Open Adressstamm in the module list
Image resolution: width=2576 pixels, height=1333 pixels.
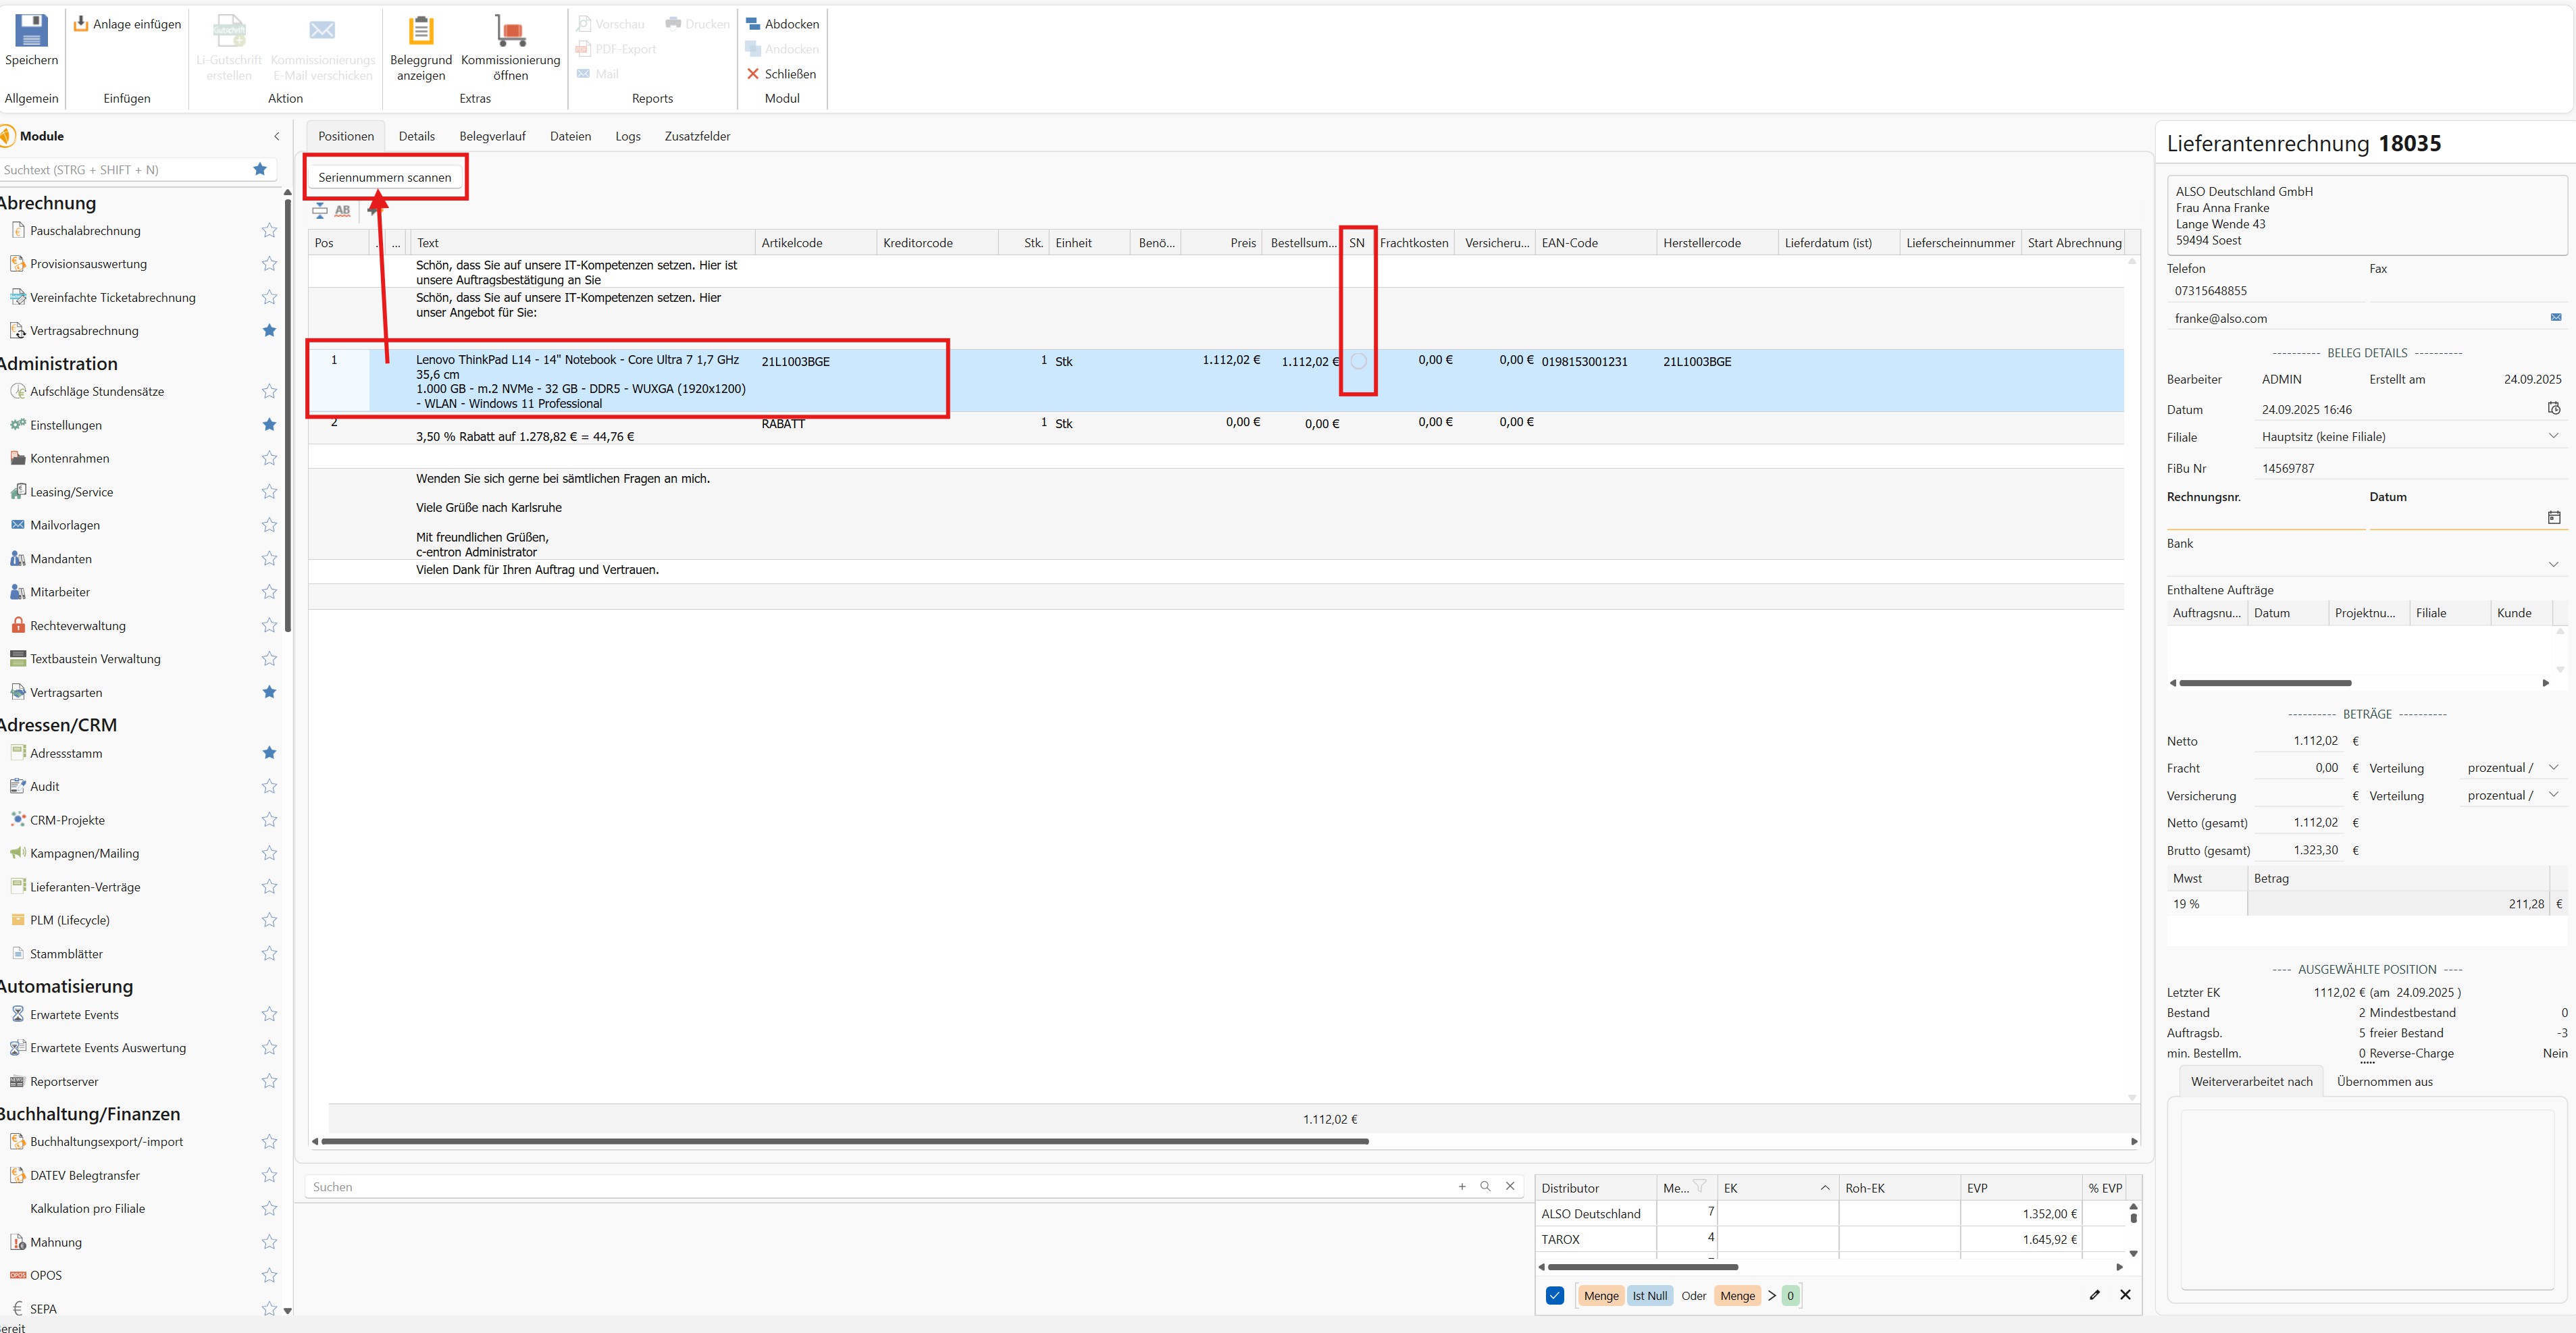pos(66,753)
